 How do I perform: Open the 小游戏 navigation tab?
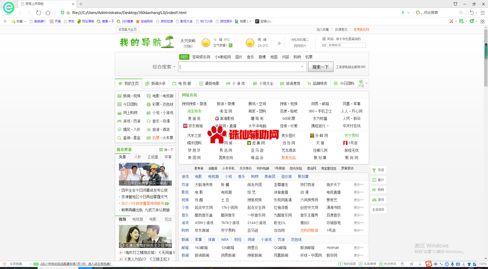click(236, 83)
